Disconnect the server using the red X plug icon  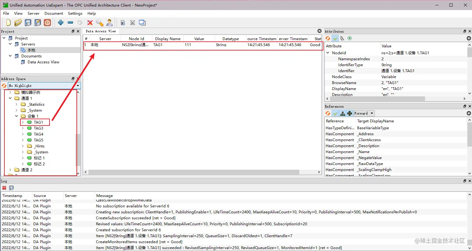(90, 23)
